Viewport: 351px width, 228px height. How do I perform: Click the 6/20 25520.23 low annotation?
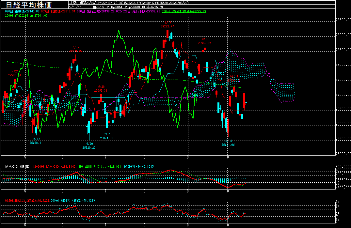tap(89, 146)
